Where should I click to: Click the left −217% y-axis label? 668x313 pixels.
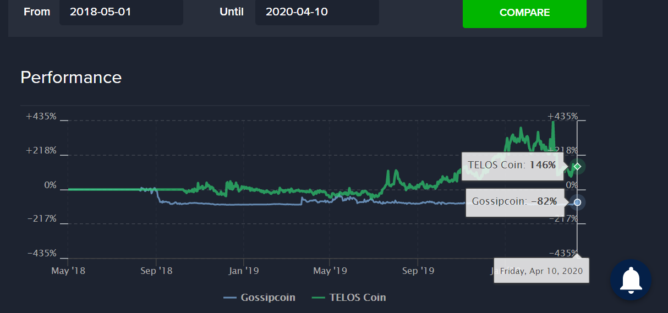click(42, 219)
